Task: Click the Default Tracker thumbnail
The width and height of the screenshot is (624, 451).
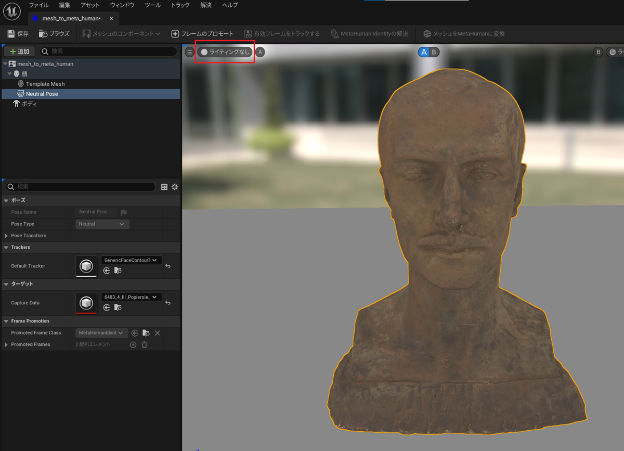Action: (x=86, y=266)
